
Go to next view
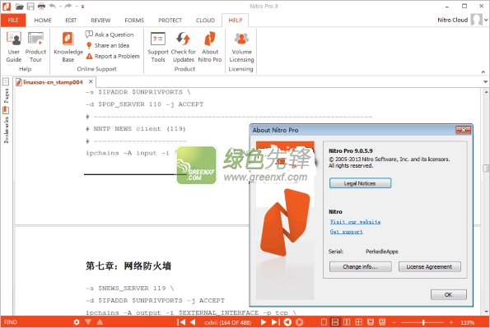tap(300, 322)
